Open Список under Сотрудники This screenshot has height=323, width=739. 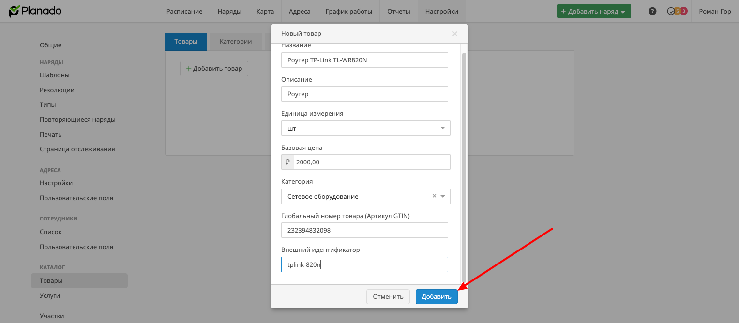coord(51,232)
